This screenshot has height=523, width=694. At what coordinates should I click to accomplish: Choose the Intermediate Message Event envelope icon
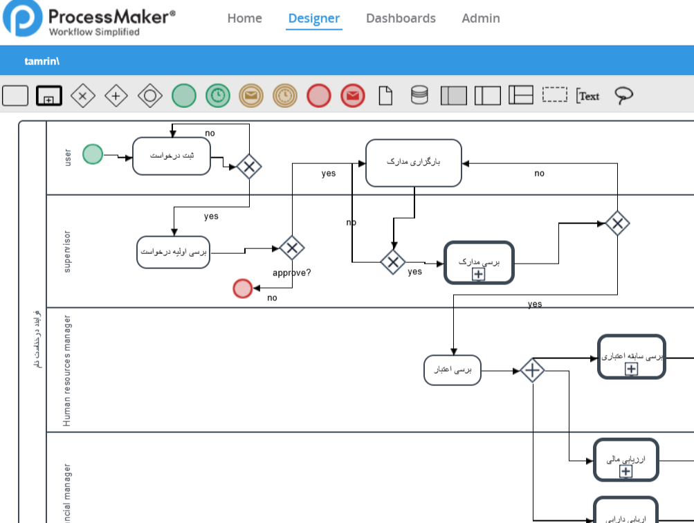click(x=251, y=95)
